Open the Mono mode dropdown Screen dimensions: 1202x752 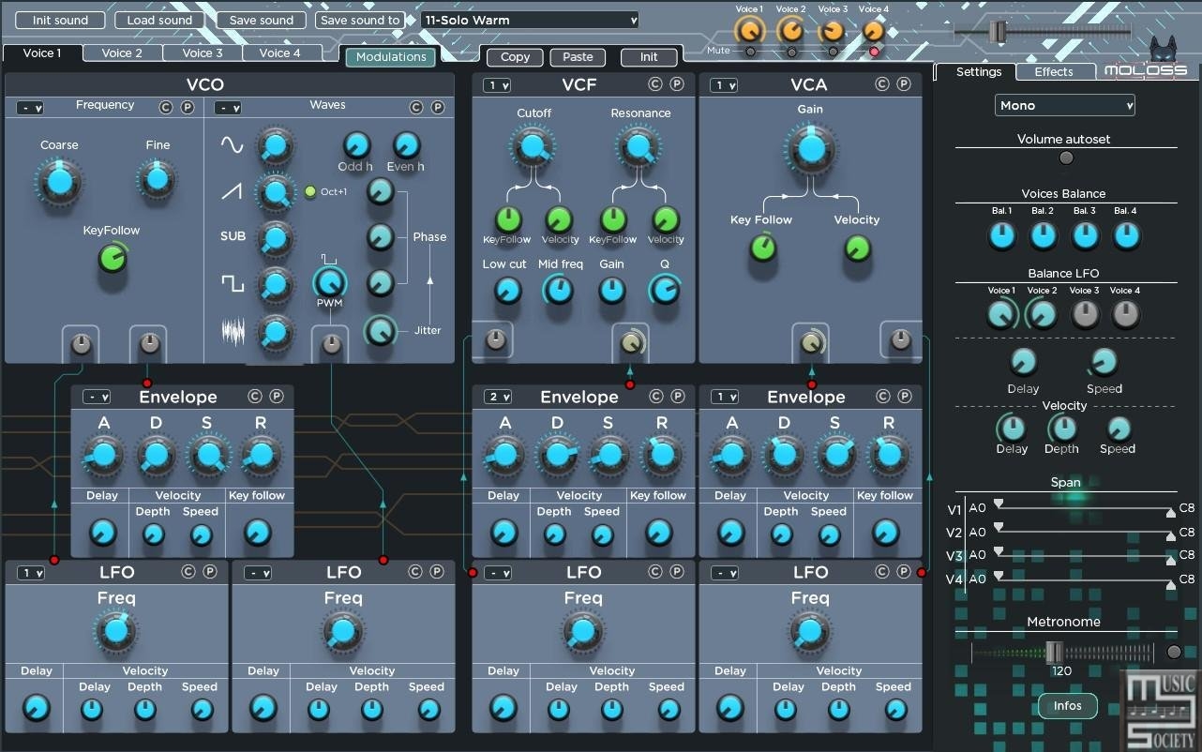tap(1065, 106)
